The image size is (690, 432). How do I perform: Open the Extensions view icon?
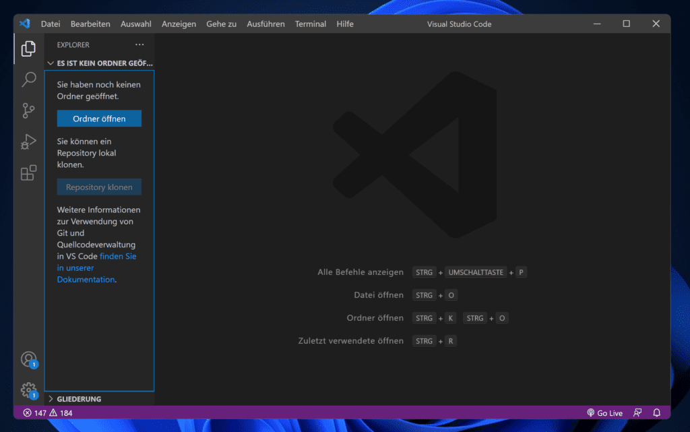(x=28, y=173)
